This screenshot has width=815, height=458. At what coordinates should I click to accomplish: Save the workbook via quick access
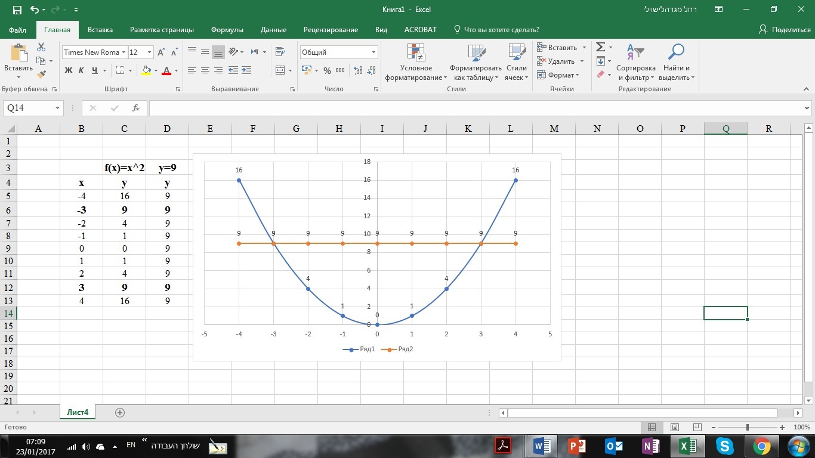pos(17,10)
